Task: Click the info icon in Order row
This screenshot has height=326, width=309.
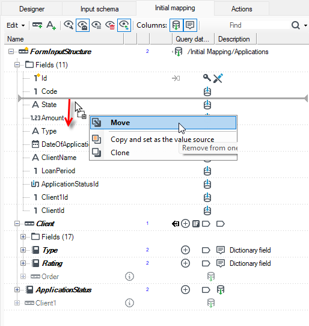Action: point(129,277)
